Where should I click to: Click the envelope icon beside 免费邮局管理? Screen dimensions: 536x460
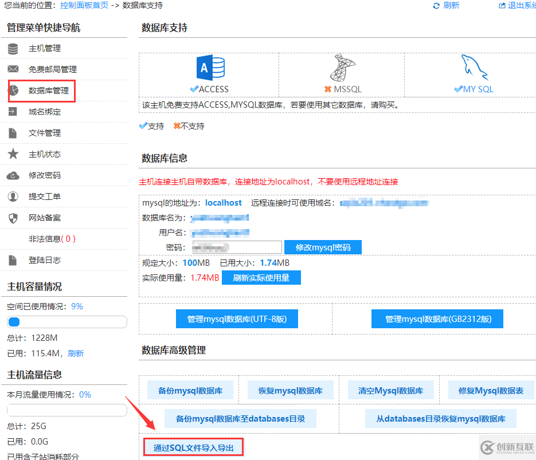pos(13,69)
